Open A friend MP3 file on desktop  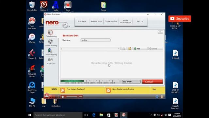[x=175, y=54]
